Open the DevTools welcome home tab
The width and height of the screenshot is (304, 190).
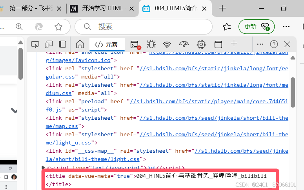[x=80, y=44]
